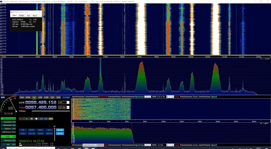Screen dimensions: 271x149
Task: Select LSB demodulation mode
Action: click(40, 97)
